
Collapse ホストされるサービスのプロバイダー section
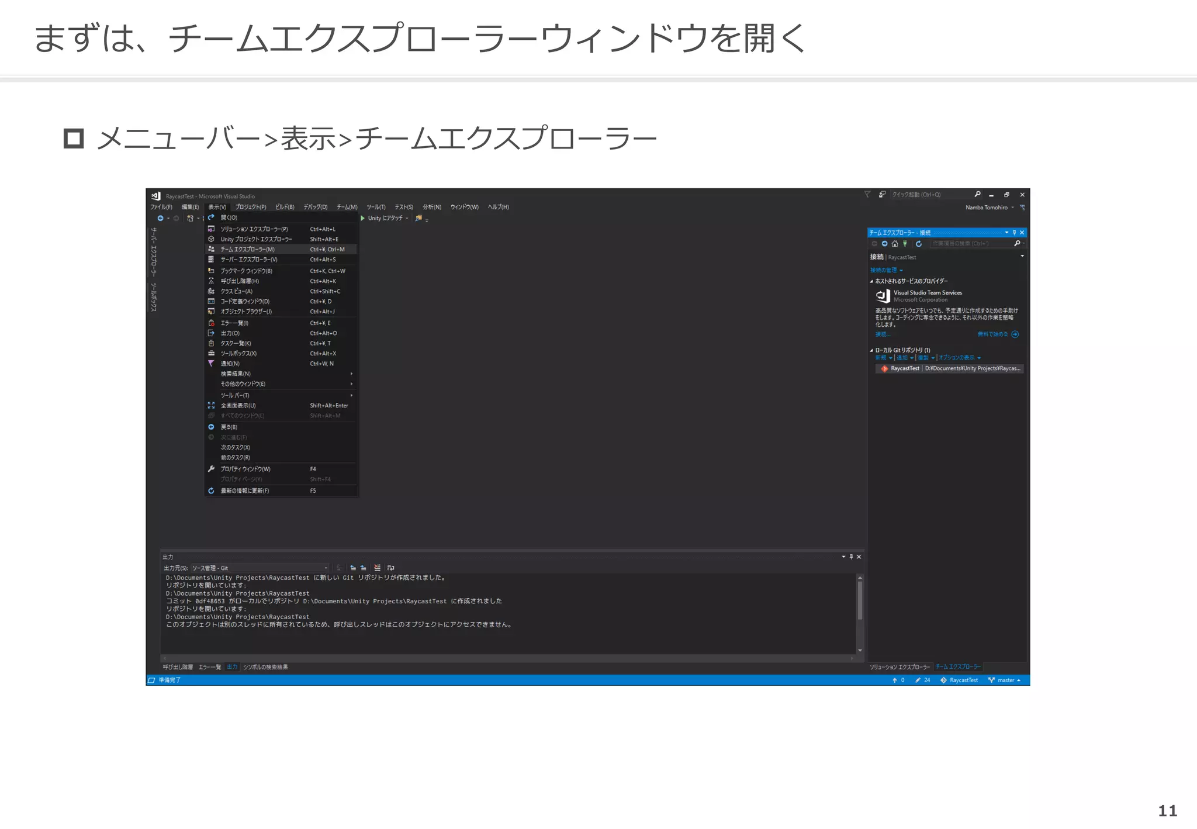click(871, 281)
